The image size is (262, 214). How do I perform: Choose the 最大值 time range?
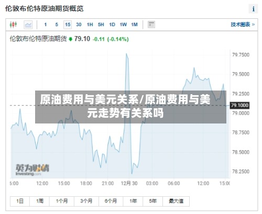[176, 201]
